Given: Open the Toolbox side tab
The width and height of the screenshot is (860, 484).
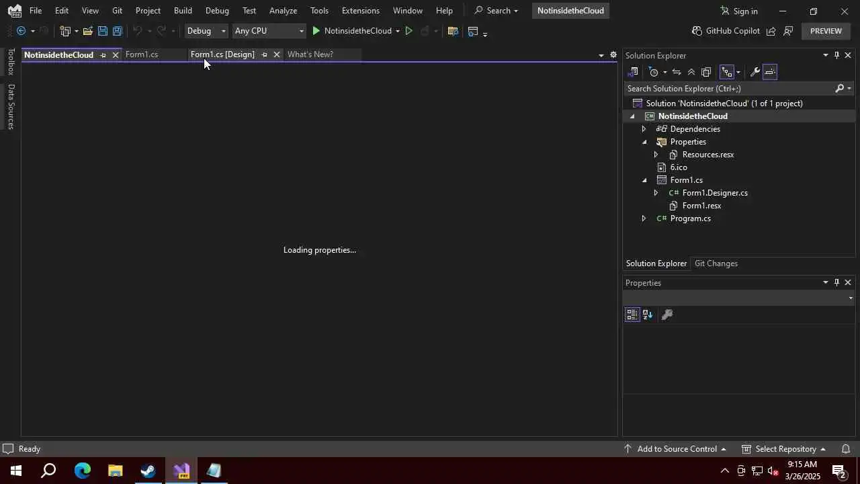Looking at the screenshot, I should click(x=11, y=62).
